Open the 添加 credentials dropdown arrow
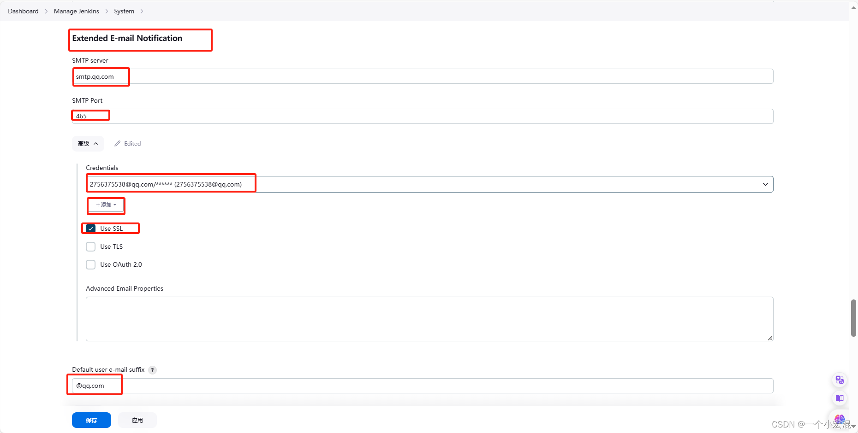Image resolution: width=858 pixels, height=433 pixels. (114, 205)
